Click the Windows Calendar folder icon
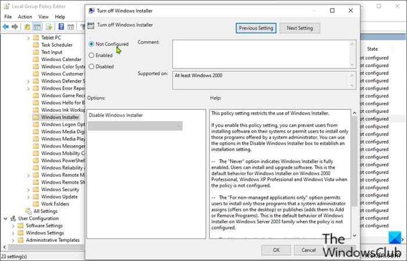407x261 pixels. click(x=36, y=59)
